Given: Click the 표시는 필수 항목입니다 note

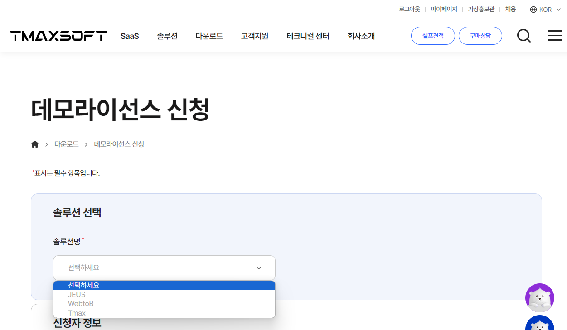Looking at the screenshot, I should point(67,173).
